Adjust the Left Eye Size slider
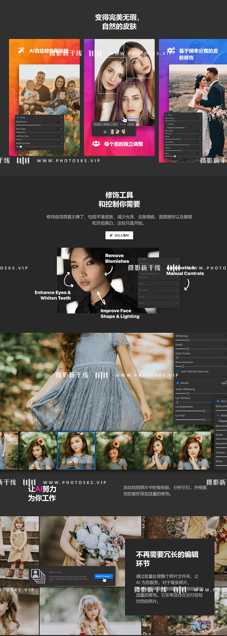This screenshot has height=636, width=227. tap(20, 139)
